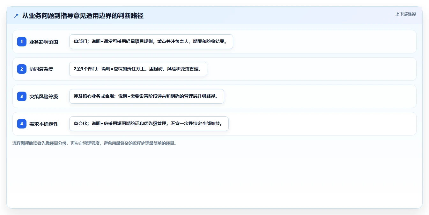
Task: Click the 高变化 description box
Action: [149, 124]
